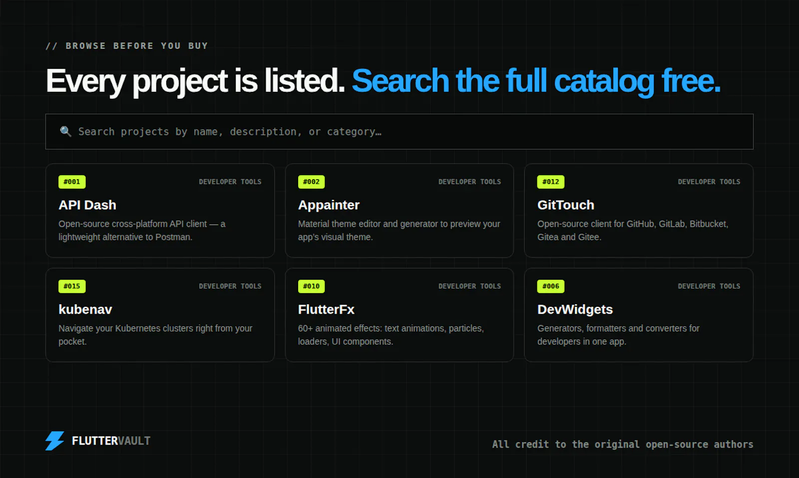Click the 'Every project is listed.' heading
Screen dimensions: 799x478
195,81
